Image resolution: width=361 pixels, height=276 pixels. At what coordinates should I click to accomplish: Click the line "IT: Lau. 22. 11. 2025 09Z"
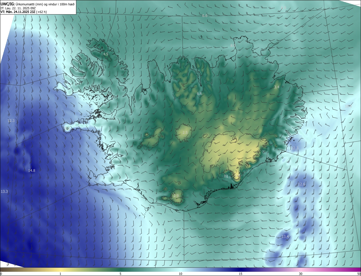pyautogui.click(x=18, y=8)
